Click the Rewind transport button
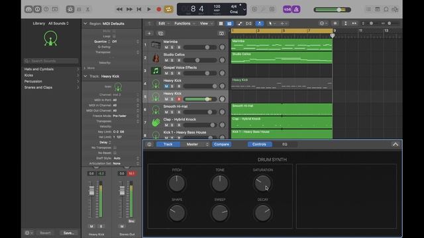 pyautogui.click(x=119, y=9)
